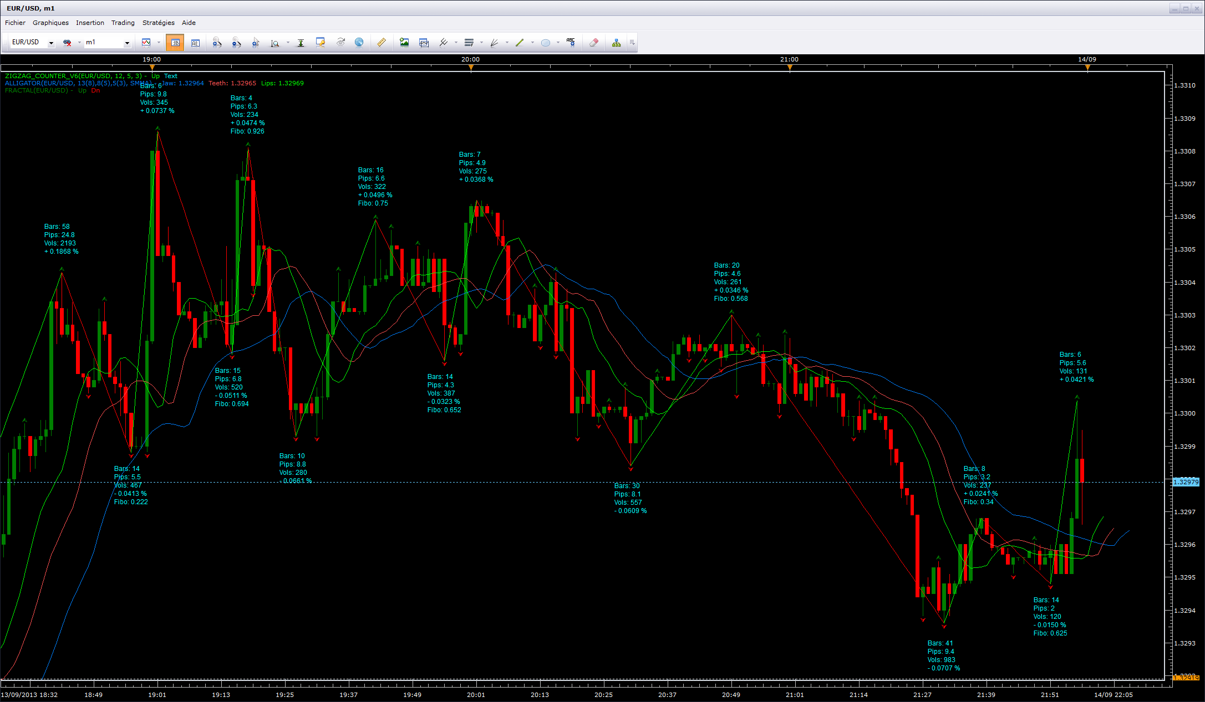The height and width of the screenshot is (702, 1205).
Task: Click the 'Bars: 30' zigzag annotation
Action: pyautogui.click(x=627, y=486)
